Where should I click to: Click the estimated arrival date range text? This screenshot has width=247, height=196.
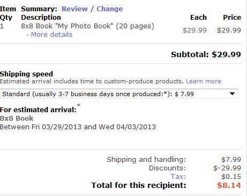[x=78, y=127]
